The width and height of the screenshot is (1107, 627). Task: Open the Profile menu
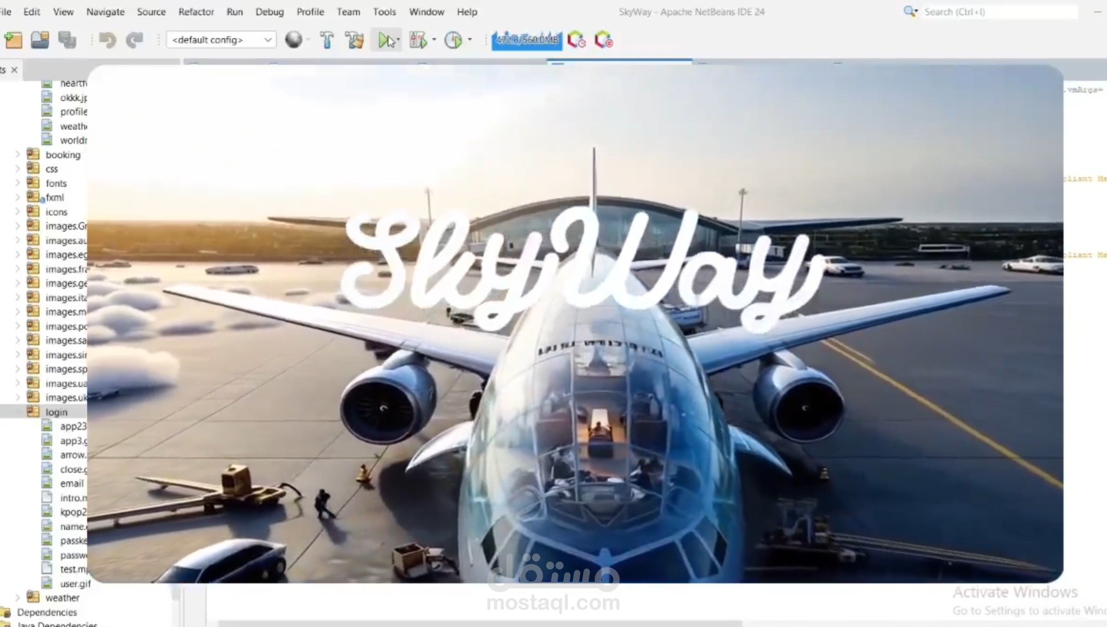pos(310,11)
